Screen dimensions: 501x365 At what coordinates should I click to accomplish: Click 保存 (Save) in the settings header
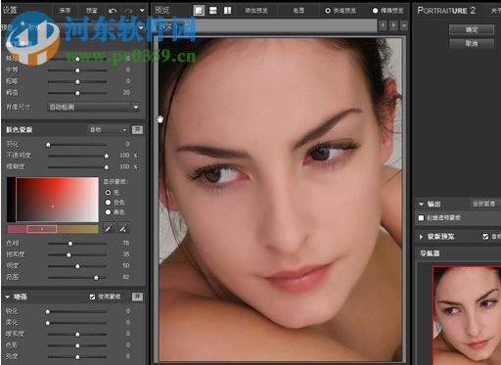click(65, 11)
